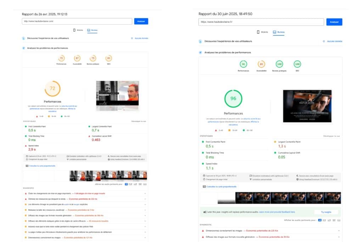Select TBT audit filter in left report
Viewport: 363px width, 242px height.
click(140, 184)
